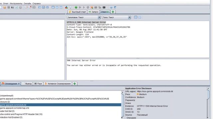Select the Disclosure (2) alert group
Screen dimensions: 213x119
[x=61, y=102]
